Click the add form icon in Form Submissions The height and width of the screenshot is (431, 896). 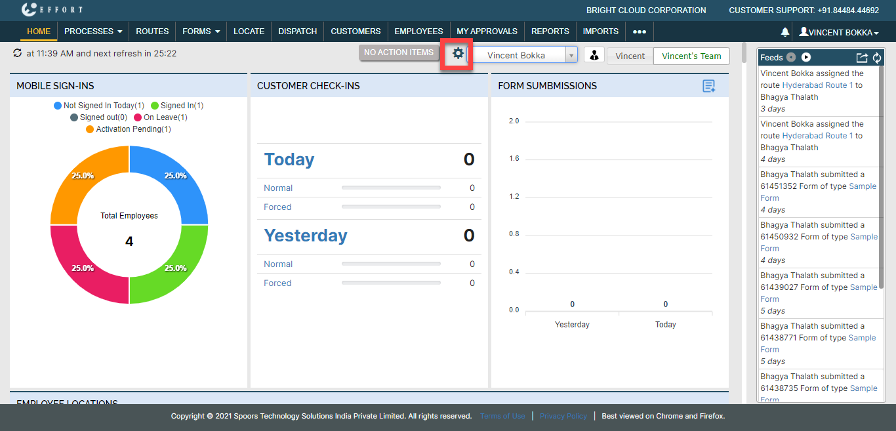click(x=708, y=86)
